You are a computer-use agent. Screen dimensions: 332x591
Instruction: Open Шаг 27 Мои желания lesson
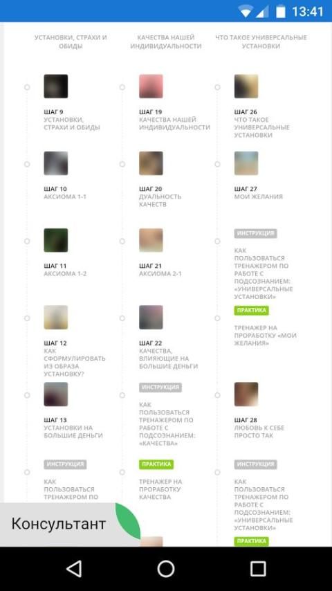pos(258,192)
